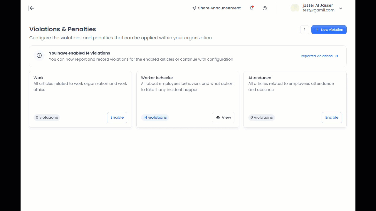376x211 pixels.
Task: Click the Share Announcement paper plane icon
Action: coord(194,8)
